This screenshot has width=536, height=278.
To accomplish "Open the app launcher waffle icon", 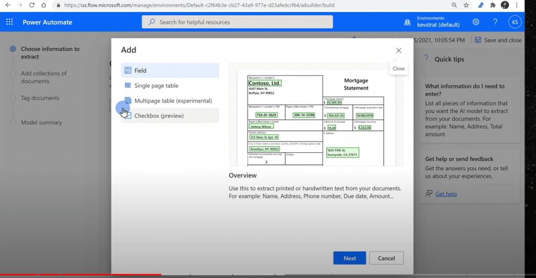I will (9, 22).
